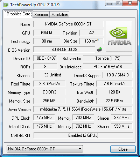Click the GPU Clock value 475 MHz
Screen dimensions: 140x157
coord(44,118)
